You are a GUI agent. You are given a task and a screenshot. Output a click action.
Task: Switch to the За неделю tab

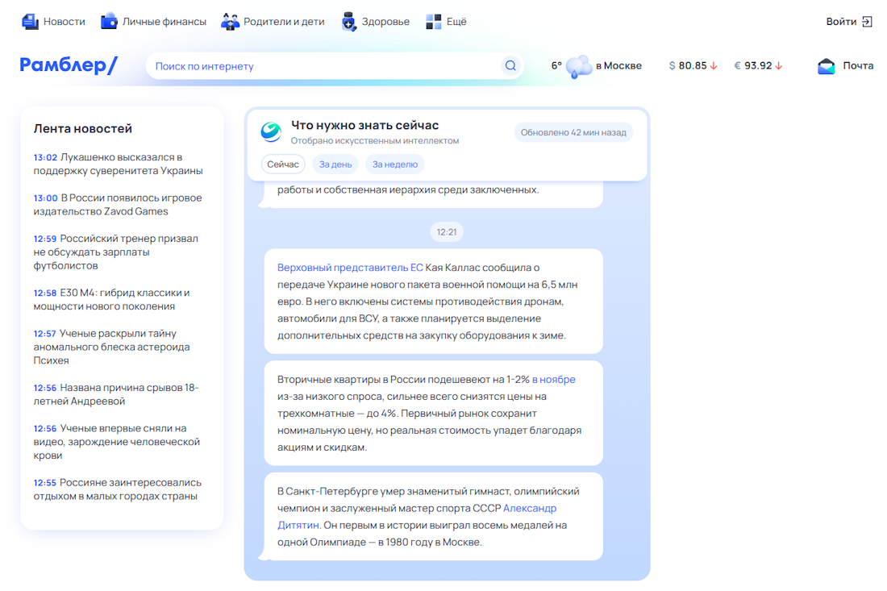coord(395,164)
